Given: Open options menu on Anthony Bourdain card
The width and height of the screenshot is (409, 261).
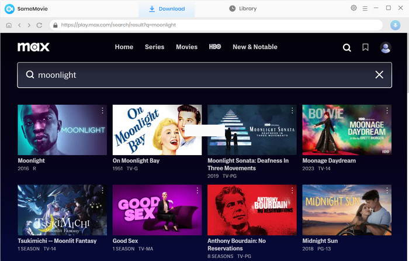Looking at the screenshot, I should (292, 190).
